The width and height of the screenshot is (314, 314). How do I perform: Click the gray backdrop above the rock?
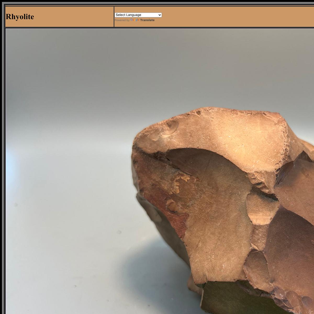pos(157,65)
